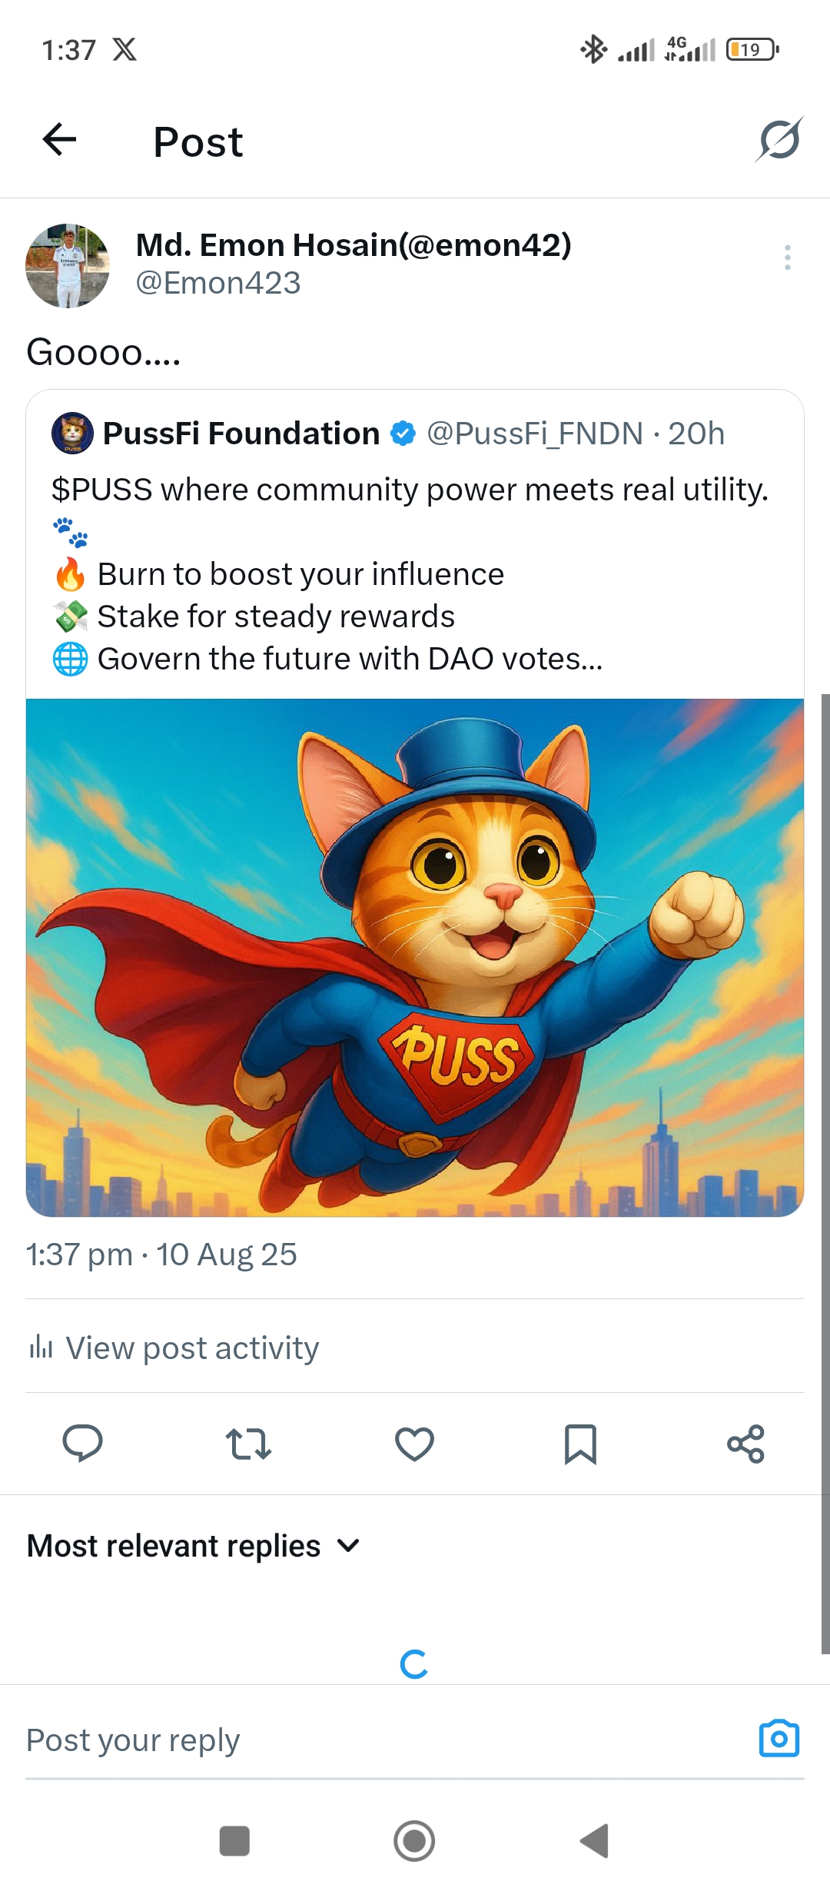Tap the back arrow
This screenshot has height=1891, width=830.
pyautogui.click(x=59, y=140)
